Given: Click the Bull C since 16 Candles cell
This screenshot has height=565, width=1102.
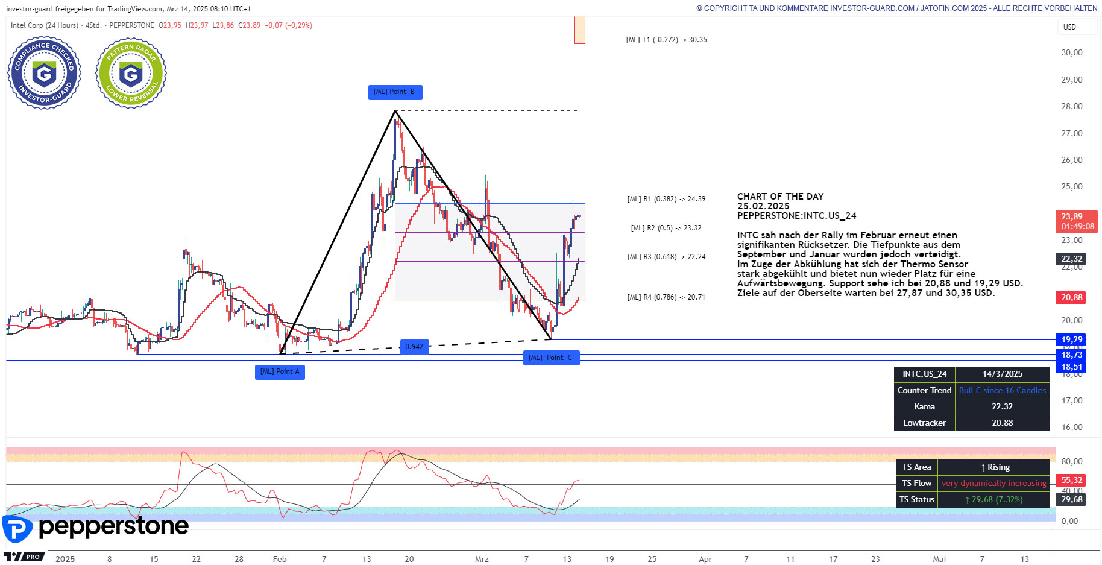Looking at the screenshot, I should (1002, 391).
